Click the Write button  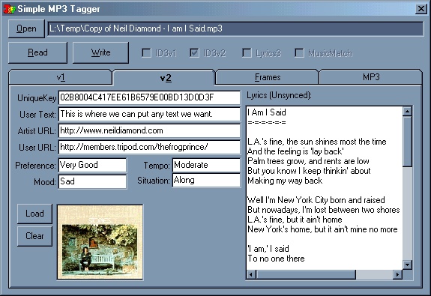(100, 52)
